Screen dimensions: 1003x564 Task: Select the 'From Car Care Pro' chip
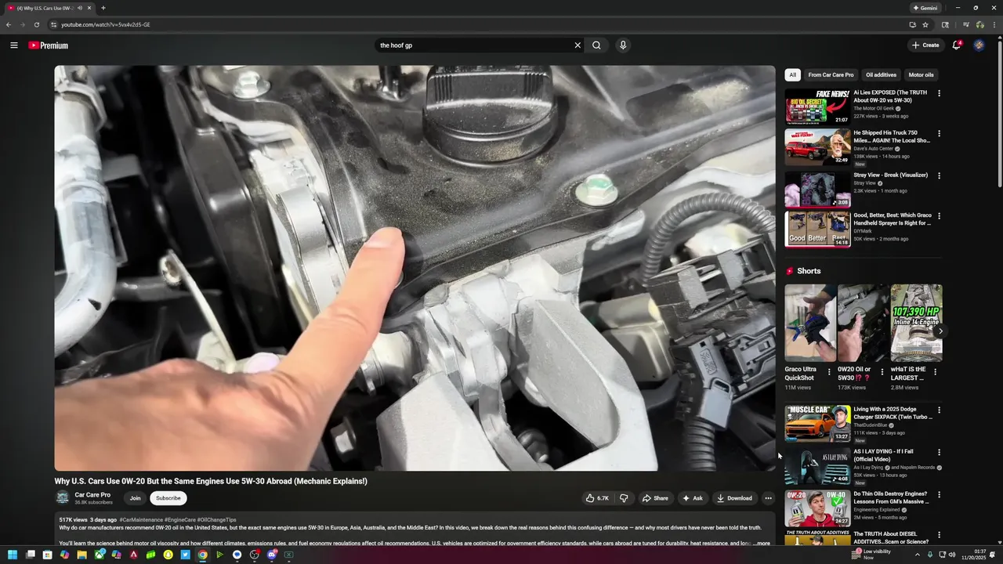(831, 75)
